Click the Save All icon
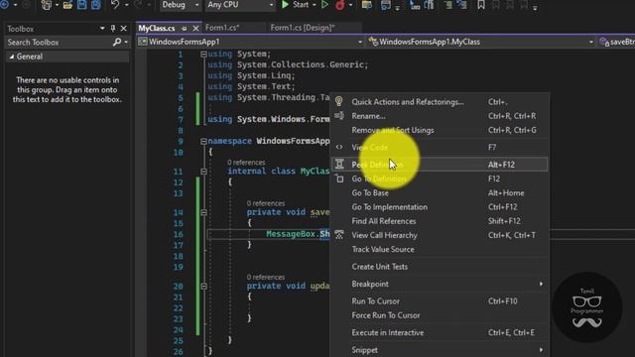Image resolution: width=635 pixels, height=357 pixels. [96, 5]
